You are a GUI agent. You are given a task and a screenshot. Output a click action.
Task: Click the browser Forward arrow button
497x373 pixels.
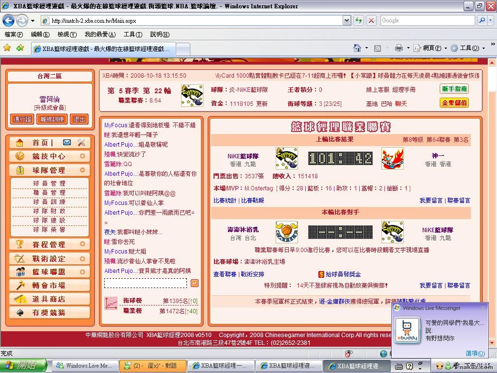(21, 20)
